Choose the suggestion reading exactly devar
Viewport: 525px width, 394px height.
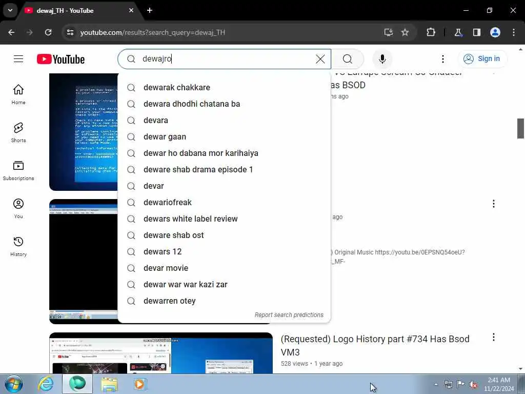225,186
